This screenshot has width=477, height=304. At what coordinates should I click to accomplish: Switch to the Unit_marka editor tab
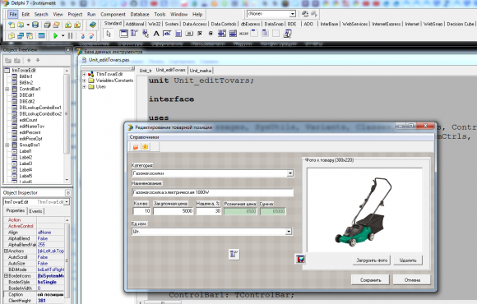coord(201,71)
